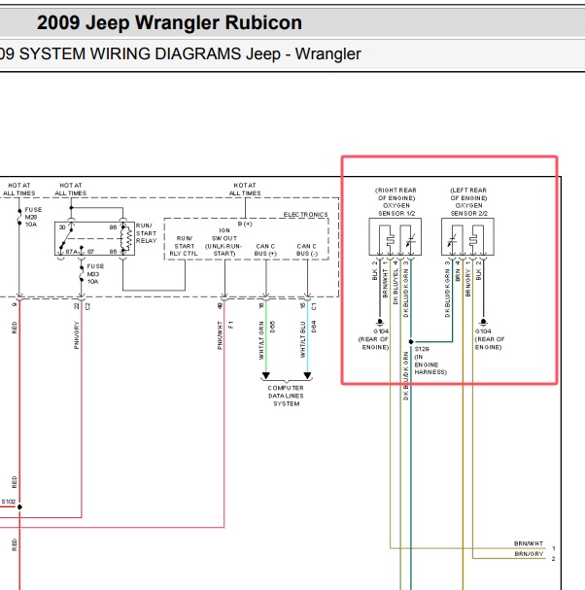Select the DK BLU/YEL wire label
Image resolution: width=585 pixels, height=590 pixels.
tap(395, 286)
